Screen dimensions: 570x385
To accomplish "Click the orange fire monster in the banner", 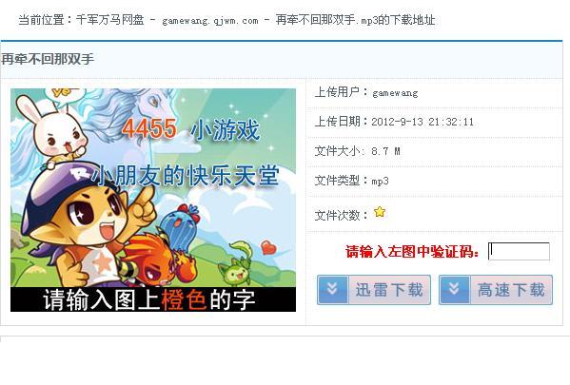I will coord(156,260).
